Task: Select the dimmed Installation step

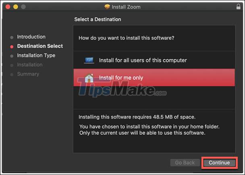Action: coord(30,65)
